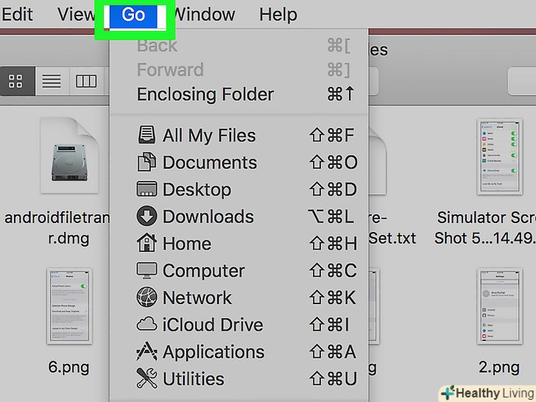Viewport: 536px width, 402px height.
Task: Close the highlighted Go menu
Action: [133, 15]
